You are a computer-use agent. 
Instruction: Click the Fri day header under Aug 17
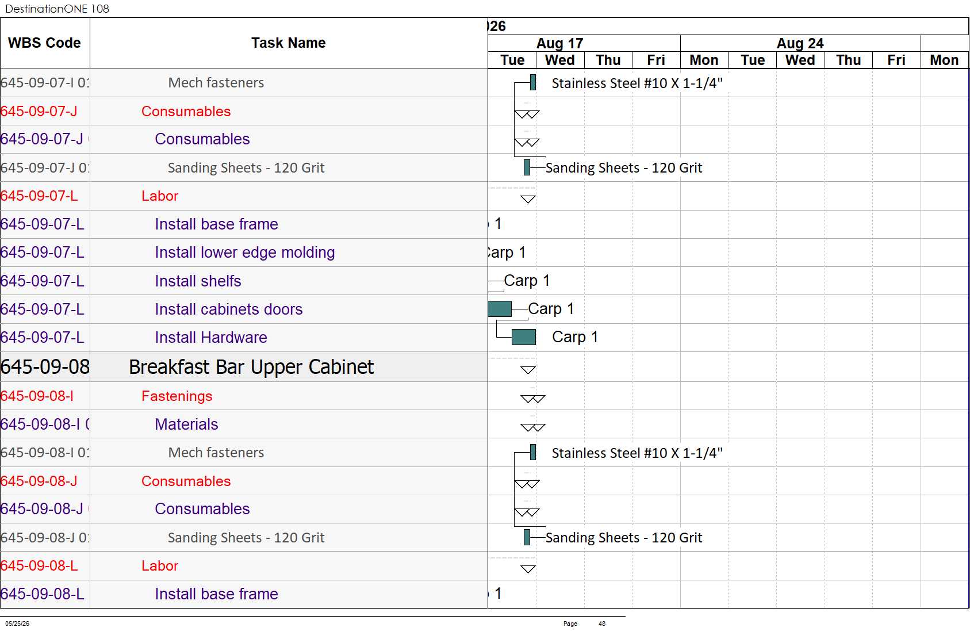(656, 60)
